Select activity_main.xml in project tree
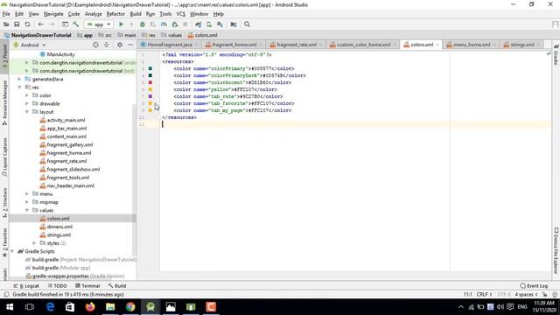The image size is (560, 315). pyautogui.click(x=66, y=120)
